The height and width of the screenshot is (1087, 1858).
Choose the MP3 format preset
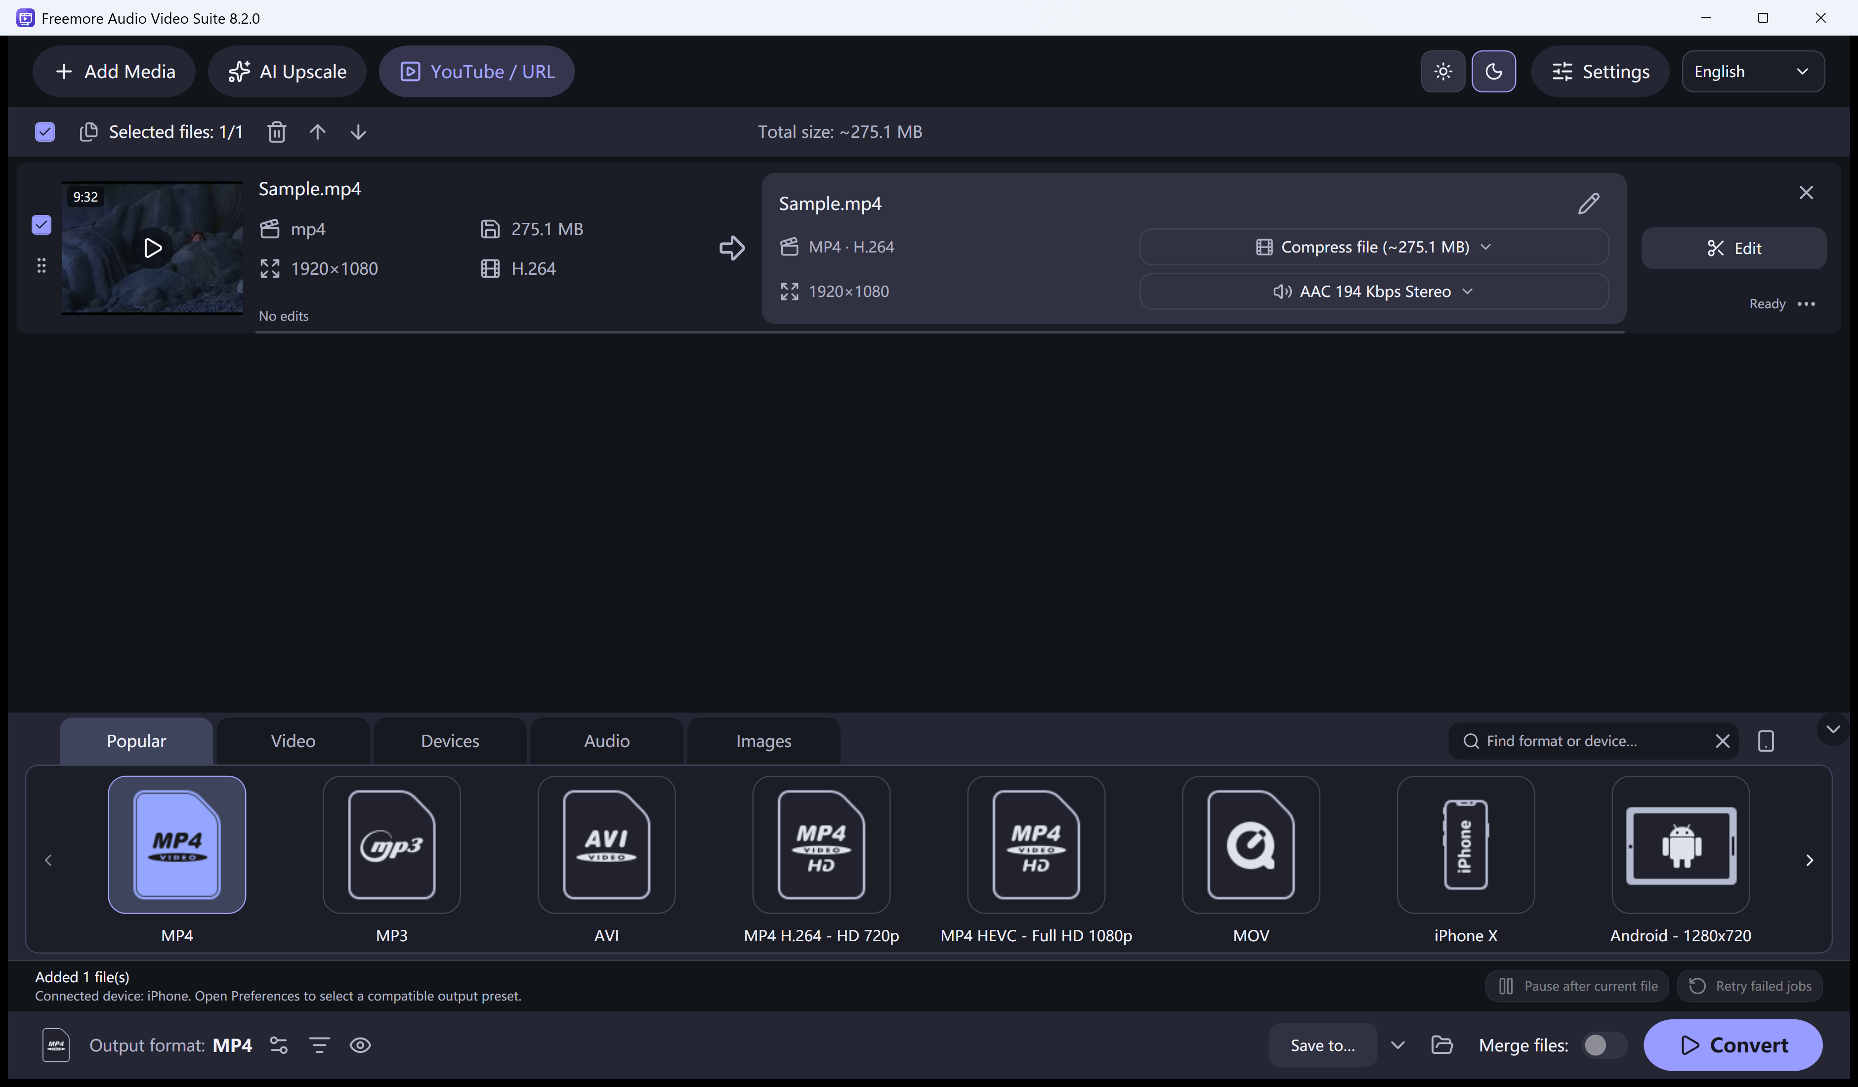point(391,844)
